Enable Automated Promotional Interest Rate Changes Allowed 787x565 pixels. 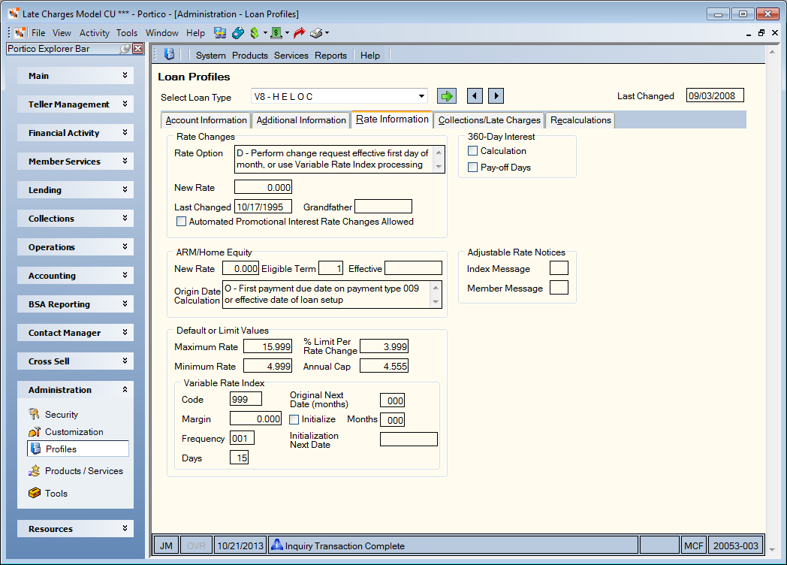click(181, 222)
